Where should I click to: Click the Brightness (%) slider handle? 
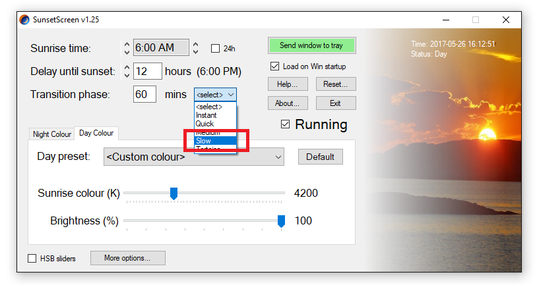(281, 221)
